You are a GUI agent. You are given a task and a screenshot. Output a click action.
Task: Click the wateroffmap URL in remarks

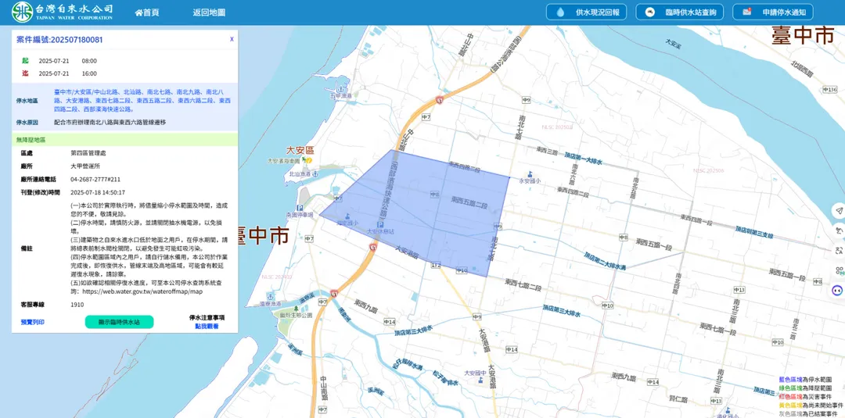click(x=142, y=291)
